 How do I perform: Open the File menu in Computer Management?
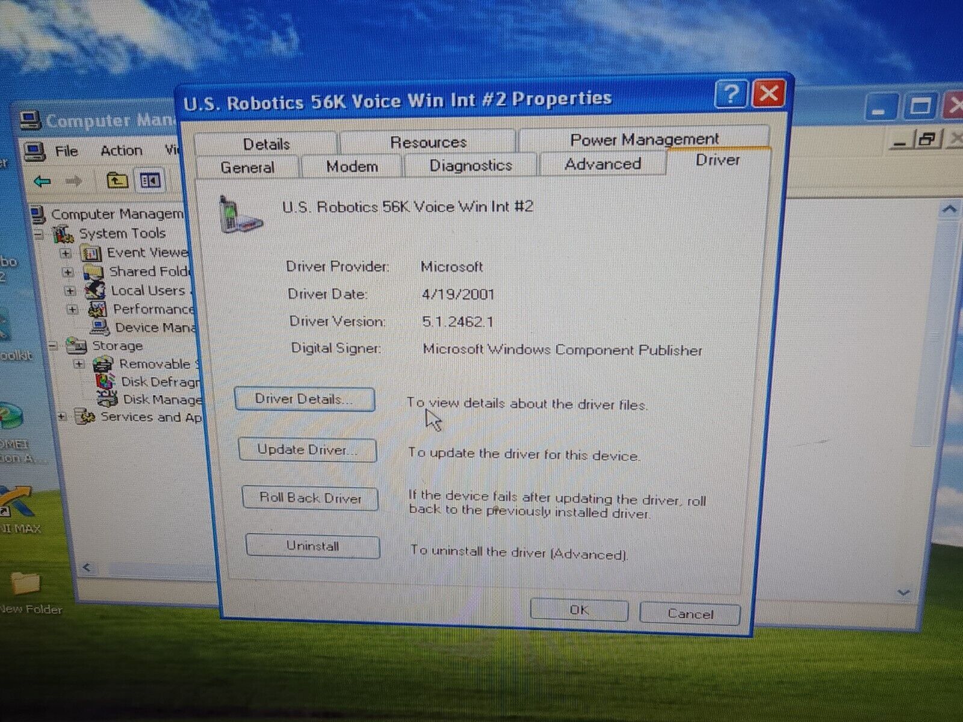coord(66,151)
